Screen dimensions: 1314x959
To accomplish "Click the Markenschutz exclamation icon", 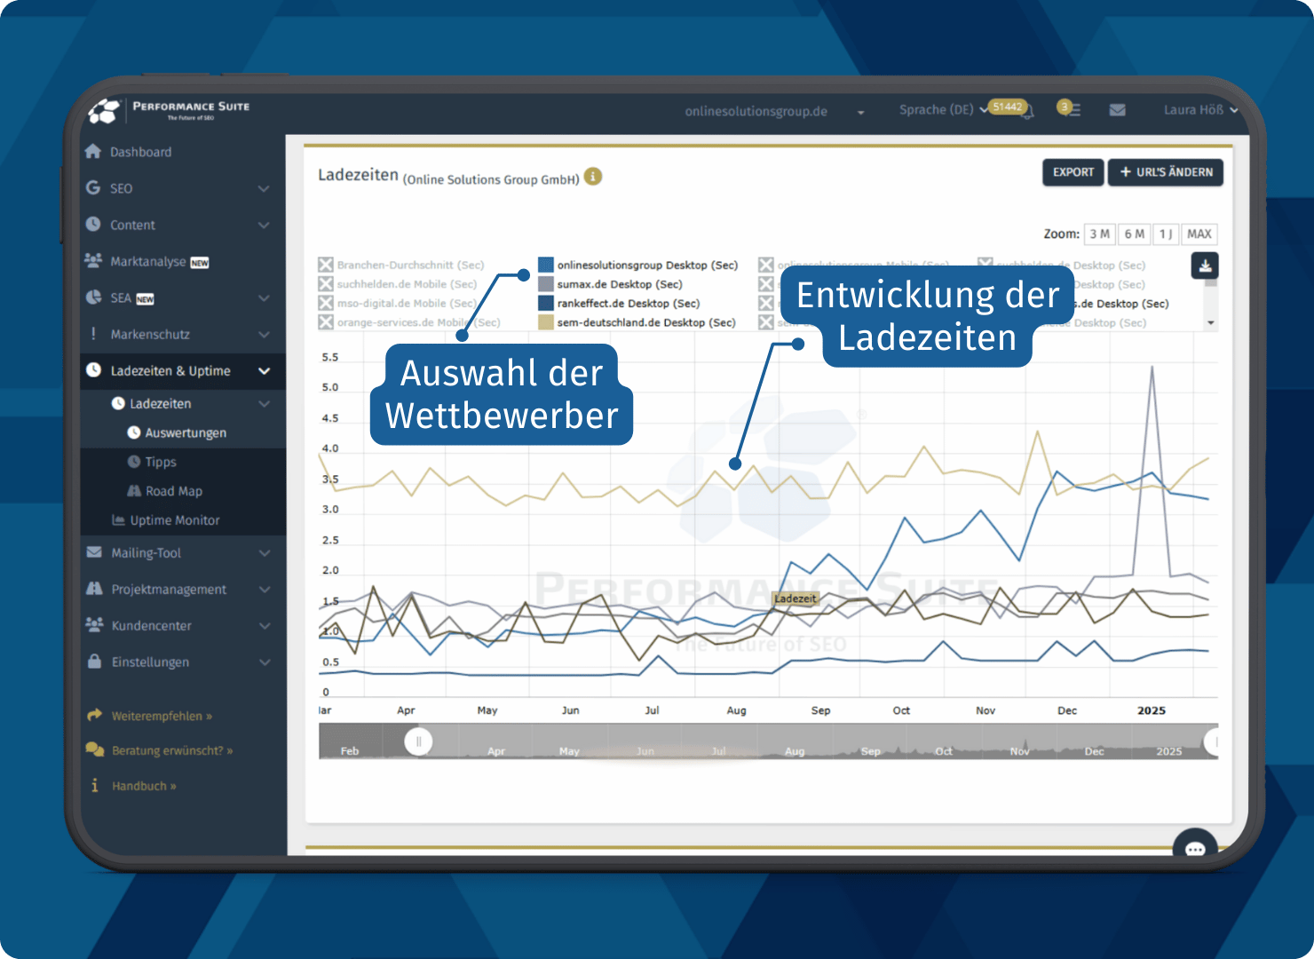I will 93,333.
